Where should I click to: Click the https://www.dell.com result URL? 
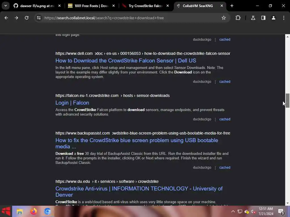pos(74,53)
